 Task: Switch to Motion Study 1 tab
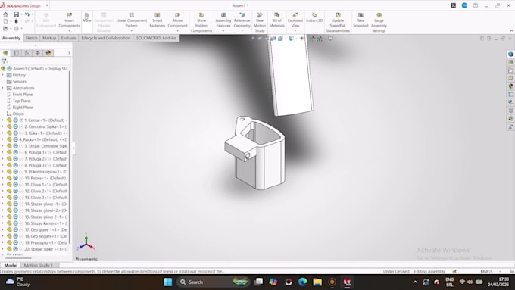(38, 265)
